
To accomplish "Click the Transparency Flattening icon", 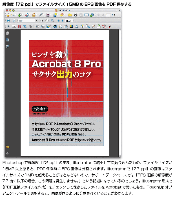I will [x=99, y=26].
